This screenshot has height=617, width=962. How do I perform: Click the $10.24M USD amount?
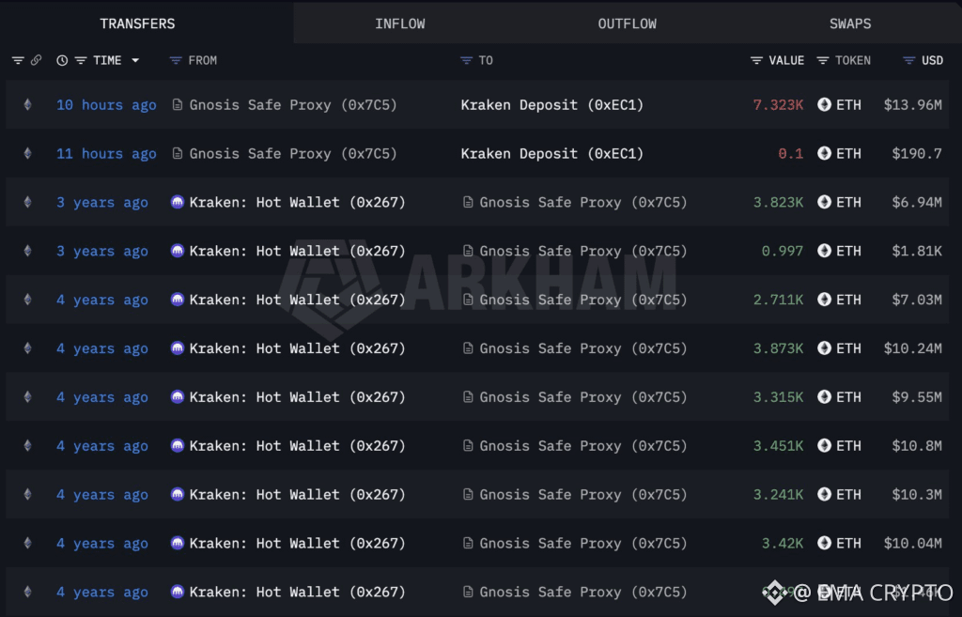913,348
